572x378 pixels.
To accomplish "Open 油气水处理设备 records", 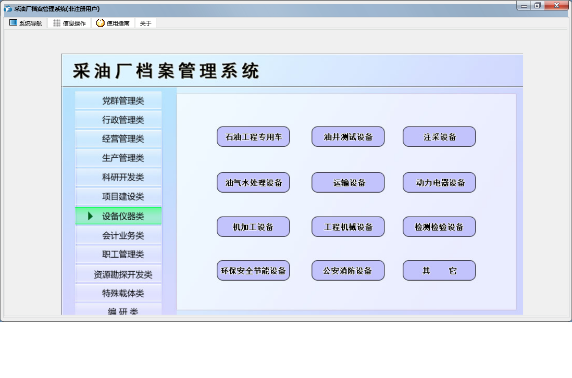I will tap(253, 182).
